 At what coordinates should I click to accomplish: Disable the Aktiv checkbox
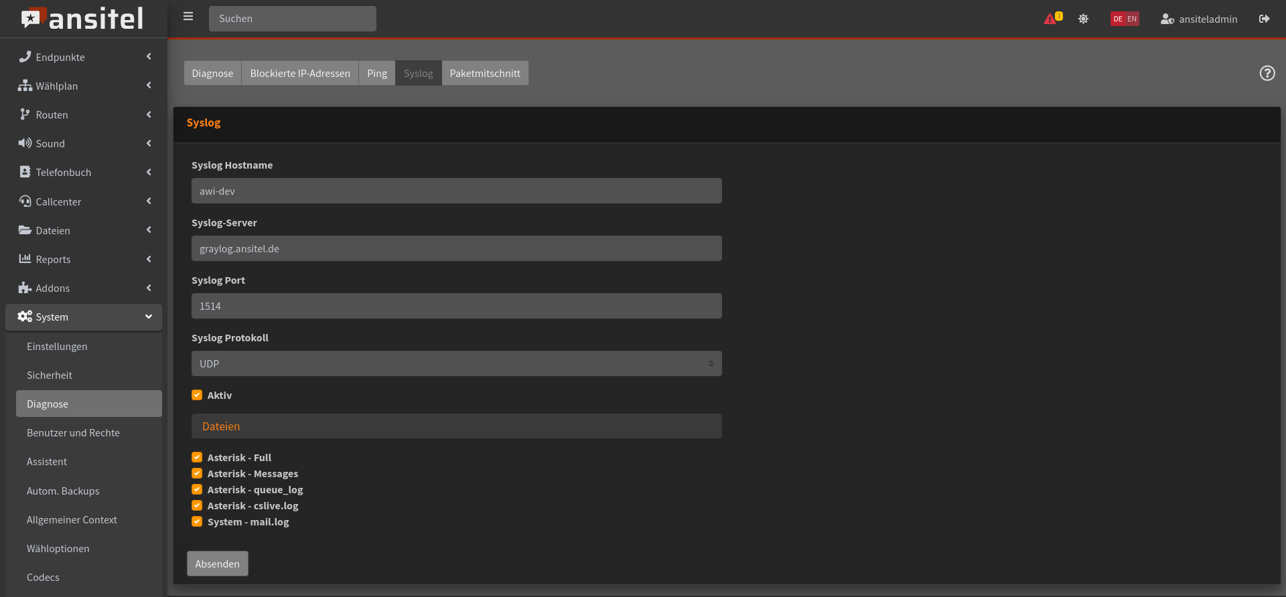[x=197, y=395]
